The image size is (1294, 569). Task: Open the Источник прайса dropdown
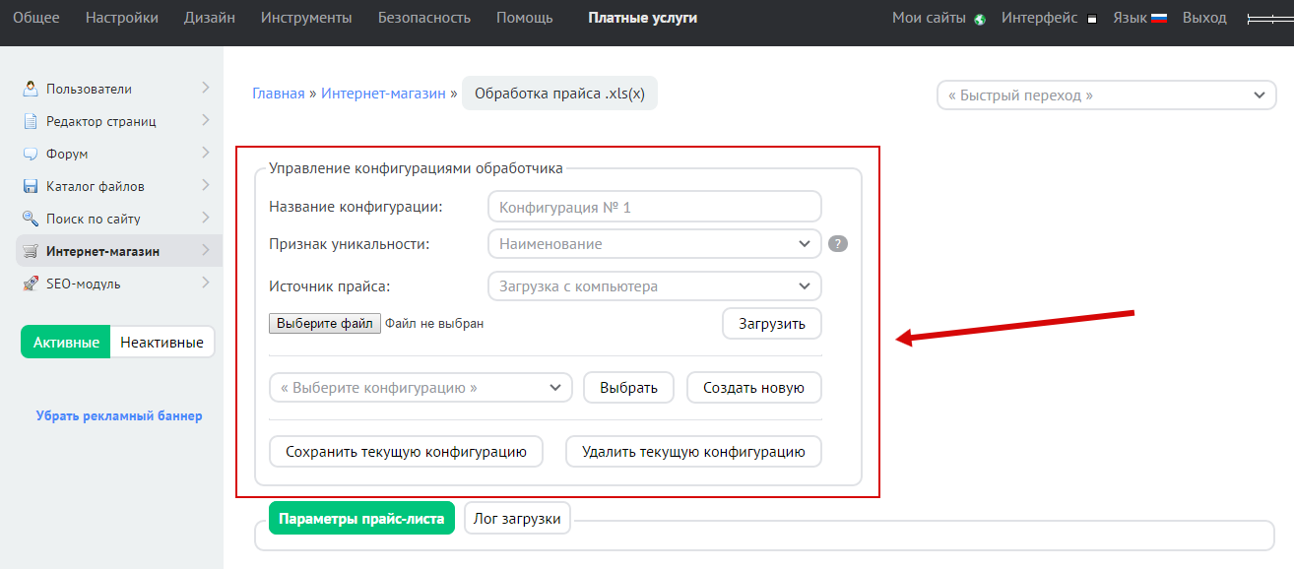coord(654,286)
